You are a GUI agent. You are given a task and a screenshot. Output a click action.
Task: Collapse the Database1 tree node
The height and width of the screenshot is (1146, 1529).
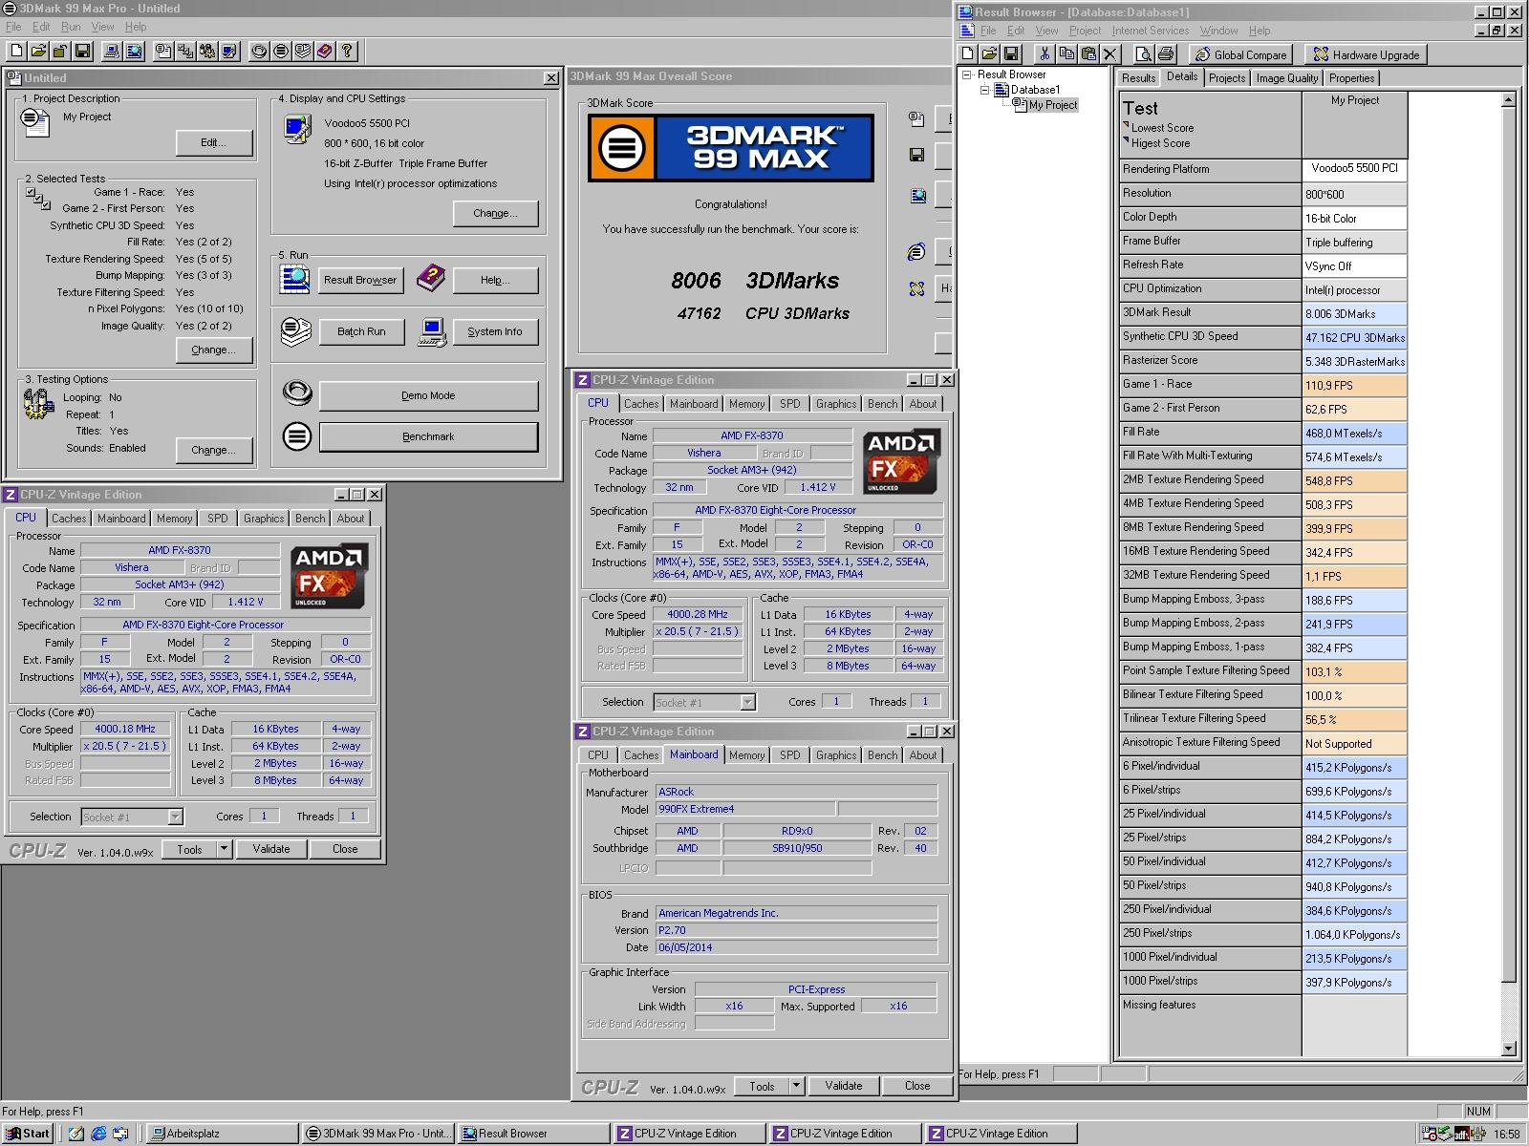click(x=984, y=90)
